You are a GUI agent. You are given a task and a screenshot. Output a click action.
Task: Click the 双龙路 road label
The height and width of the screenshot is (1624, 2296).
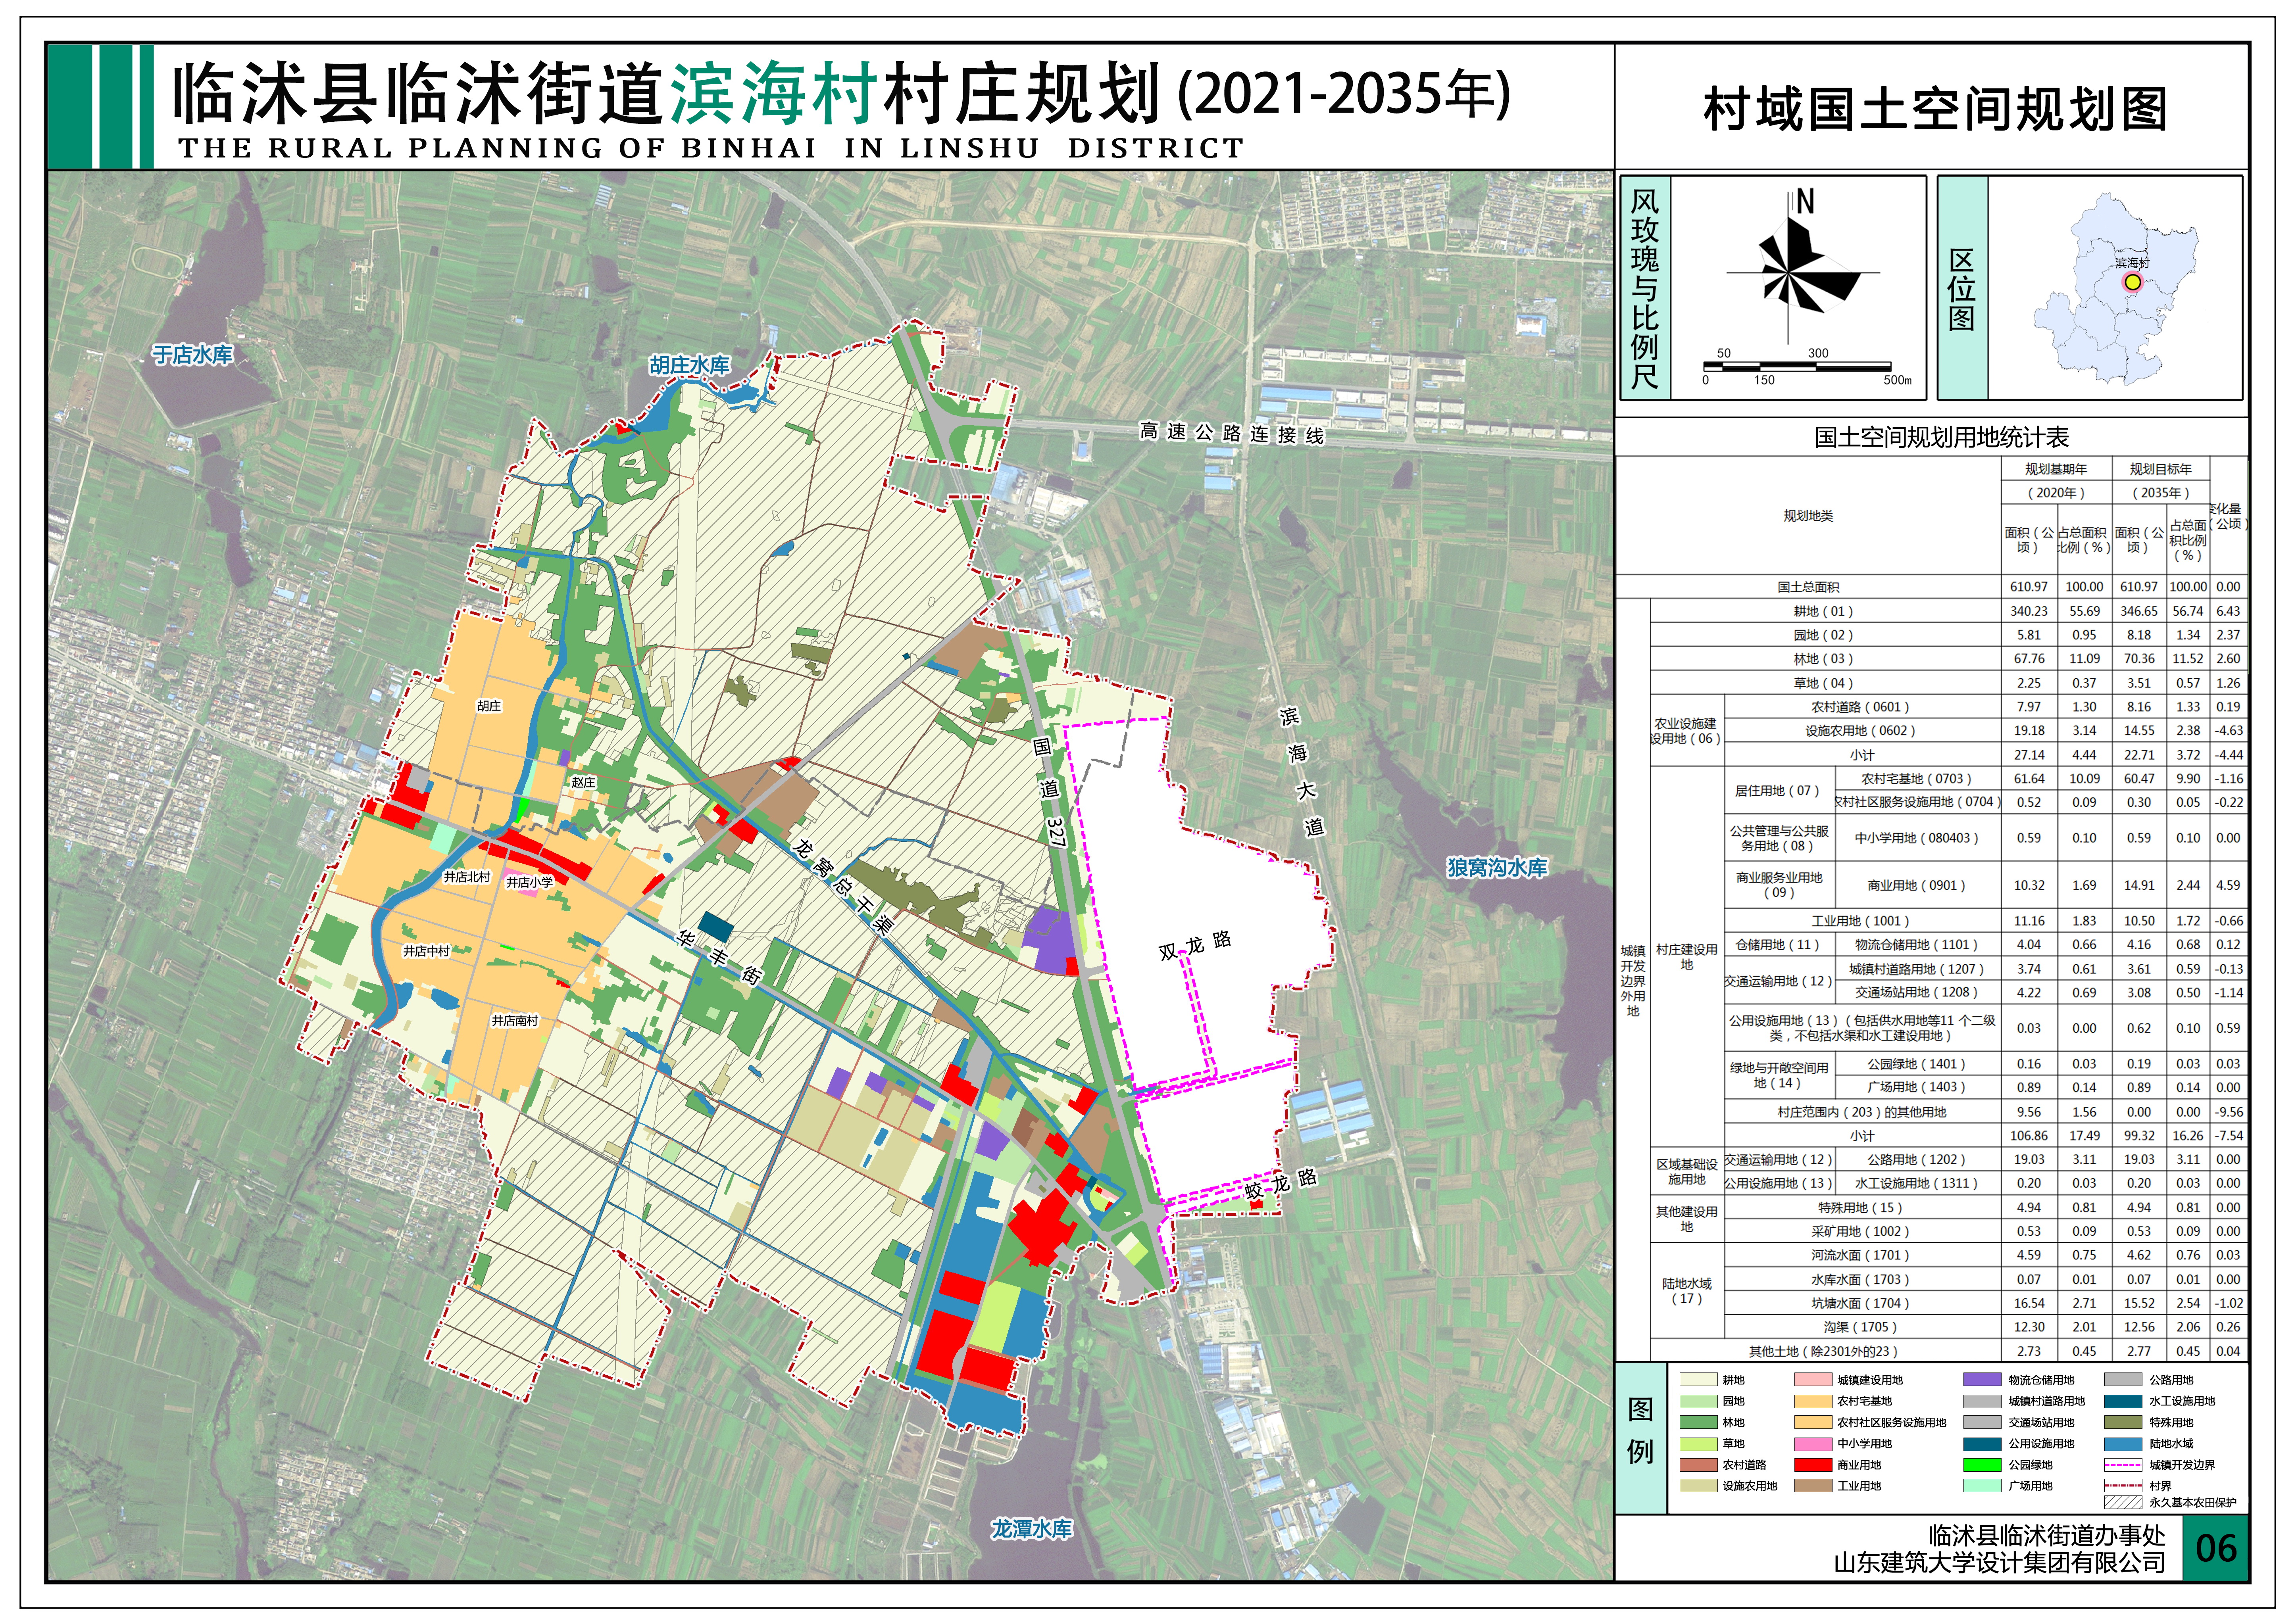(x=1196, y=945)
